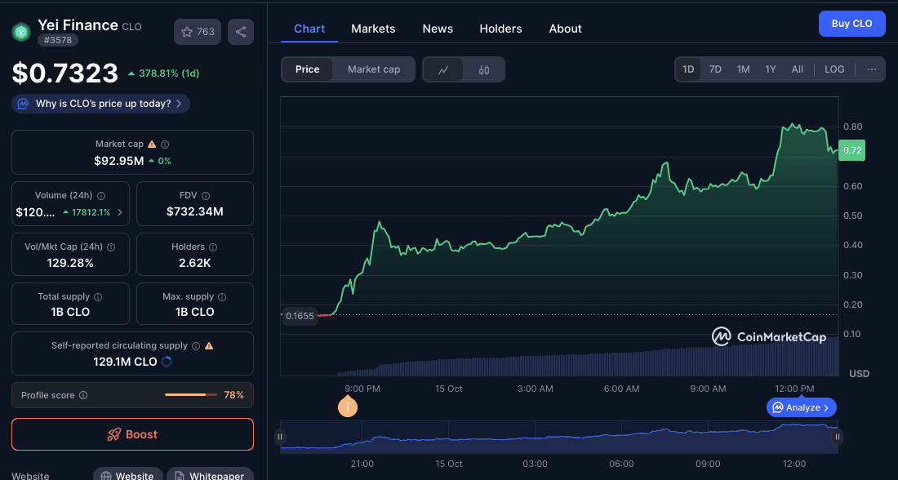This screenshot has width=898, height=480.
Task: Click the left handle of range slider
Action: [280, 437]
